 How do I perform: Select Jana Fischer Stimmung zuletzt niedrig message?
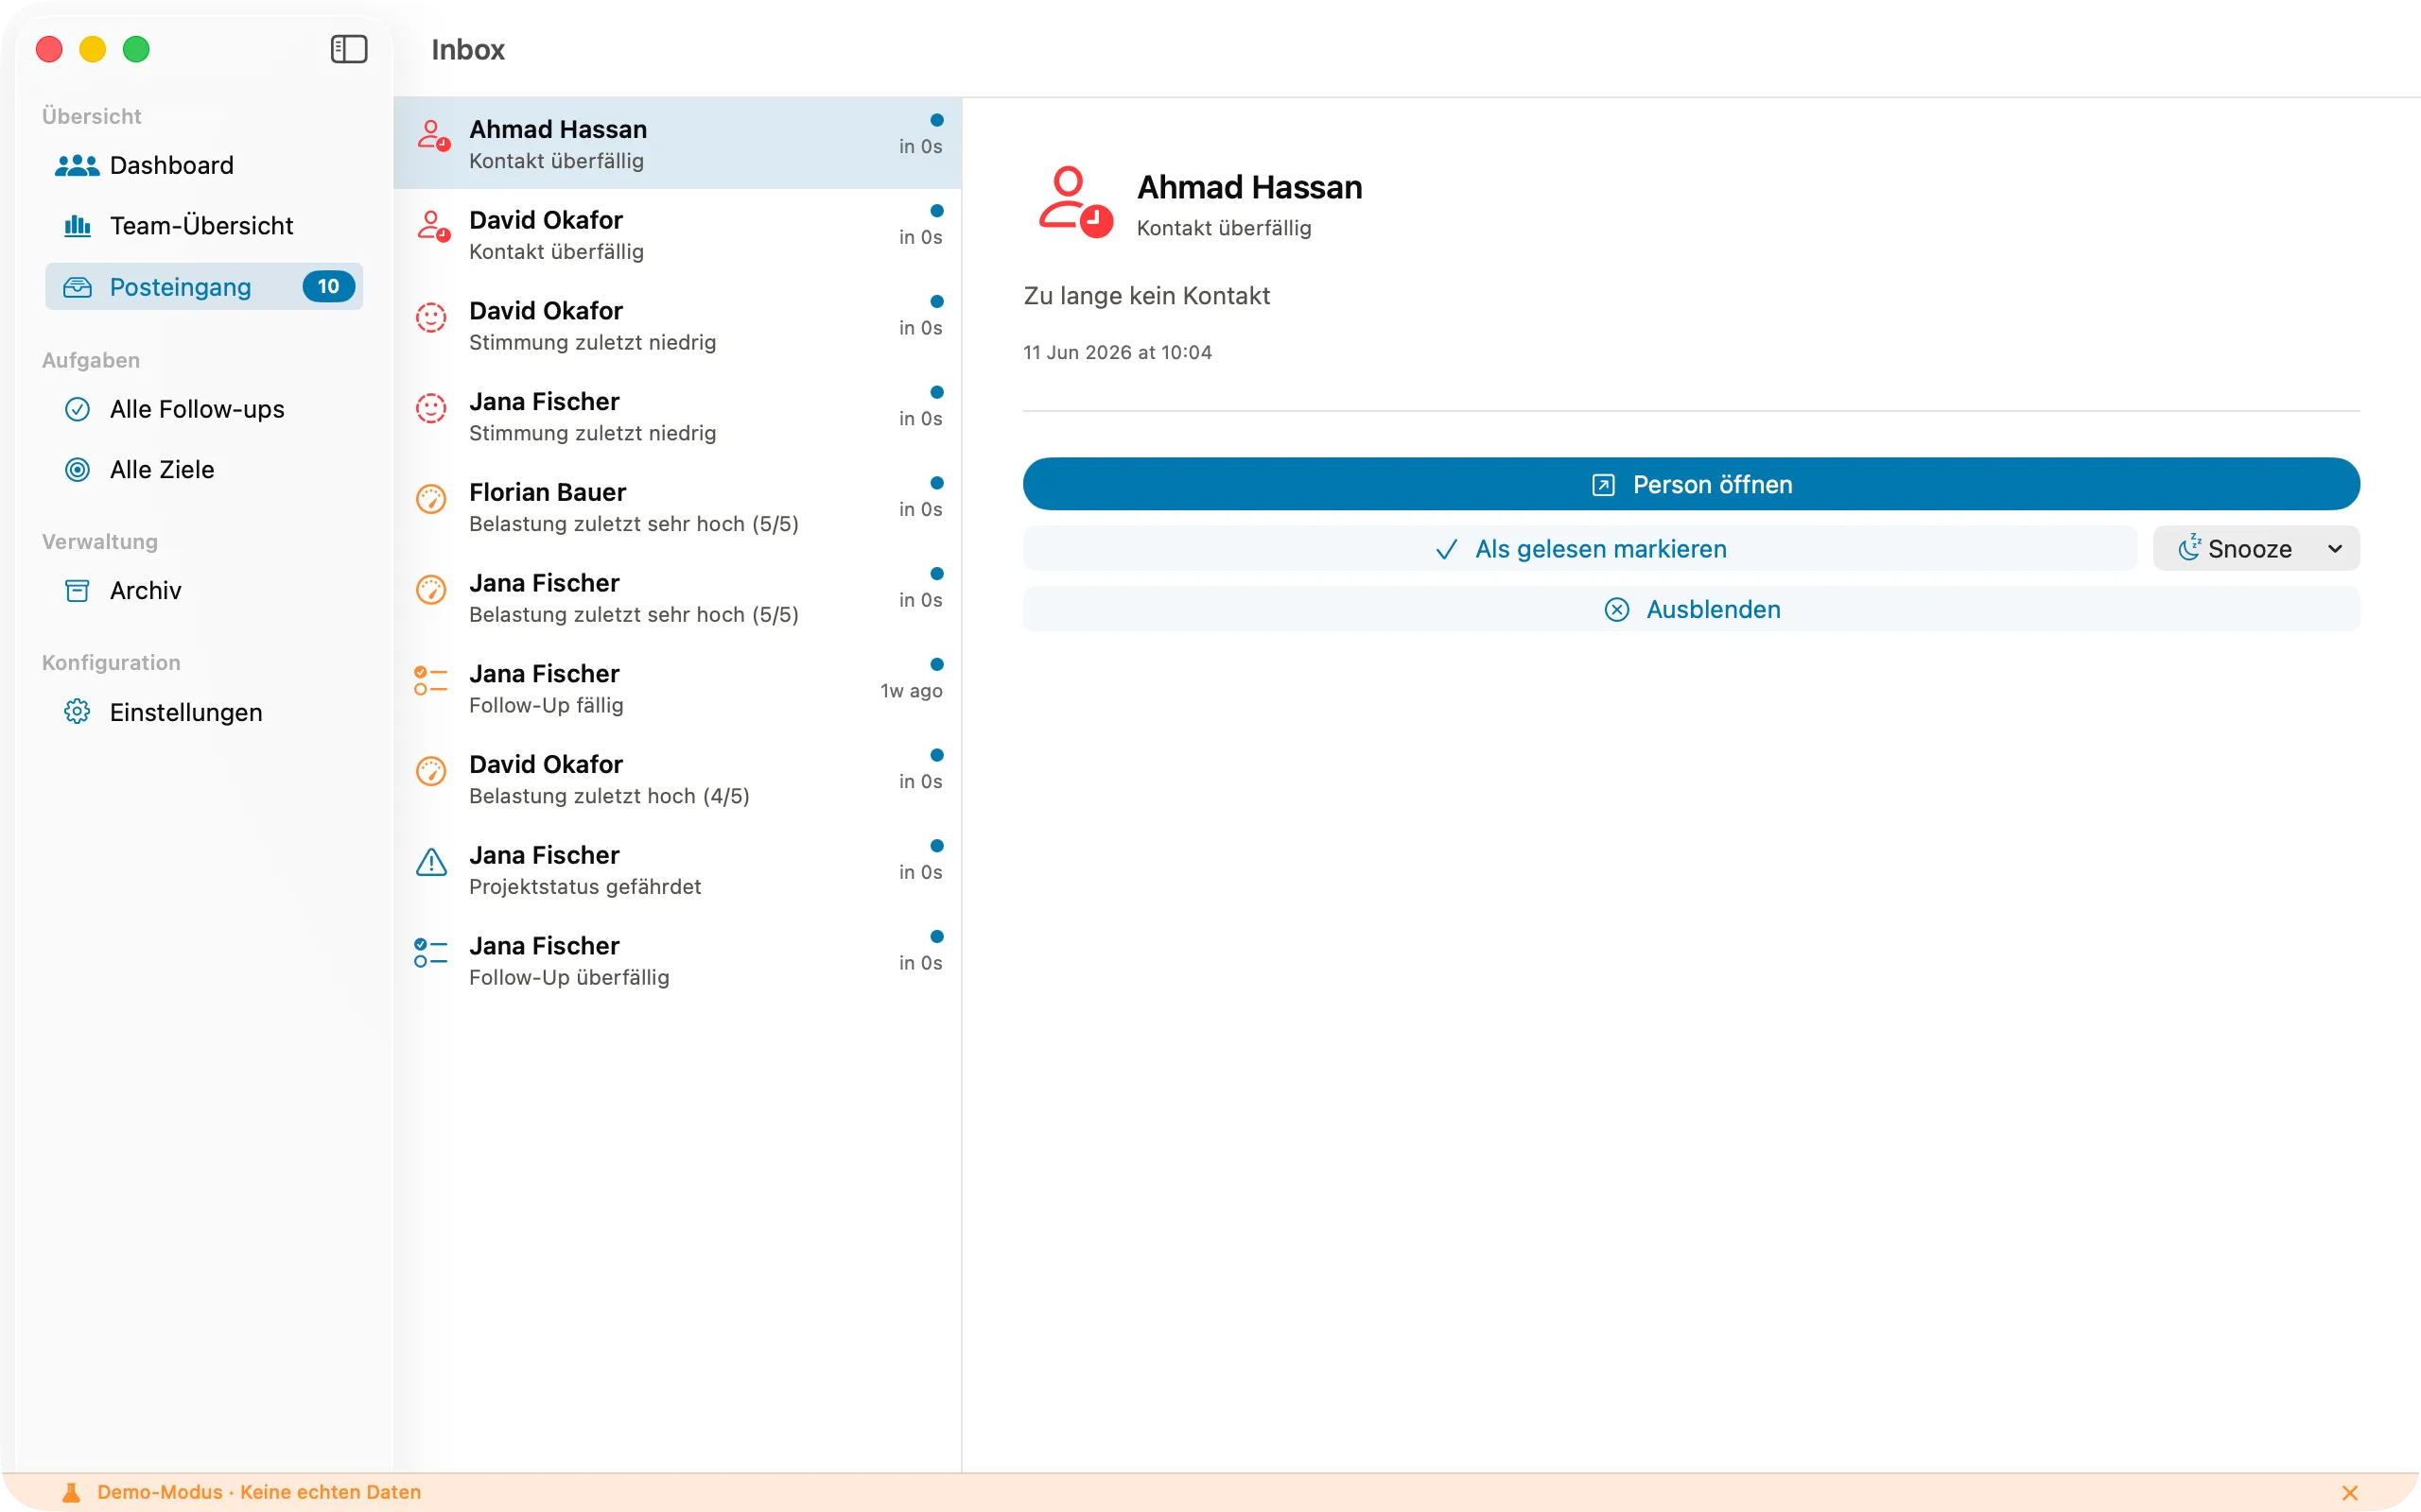677,416
